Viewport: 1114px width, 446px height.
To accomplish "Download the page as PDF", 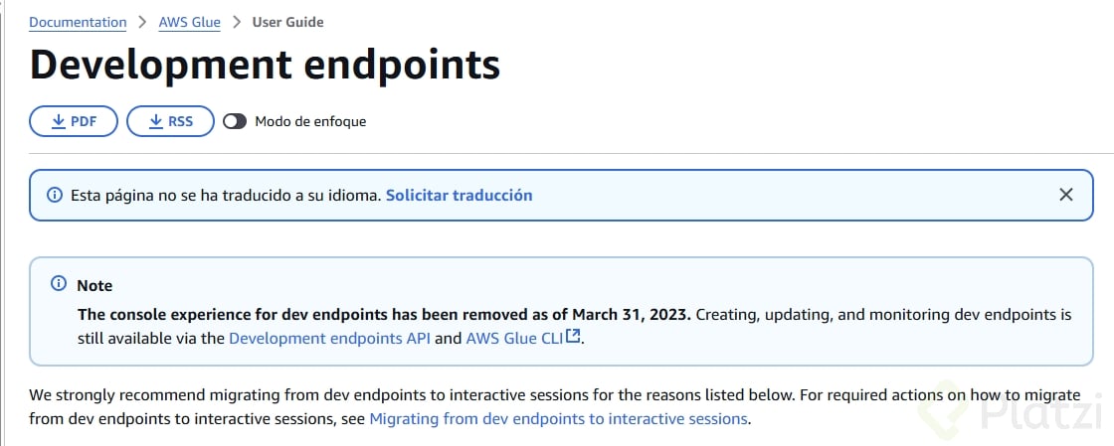I will click(74, 121).
